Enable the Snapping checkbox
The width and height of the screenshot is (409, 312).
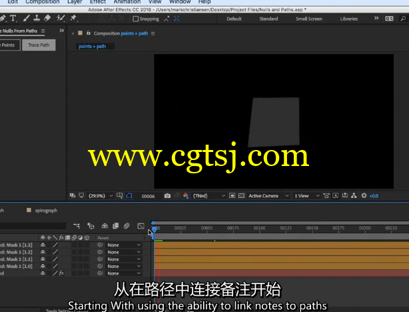(x=136, y=19)
